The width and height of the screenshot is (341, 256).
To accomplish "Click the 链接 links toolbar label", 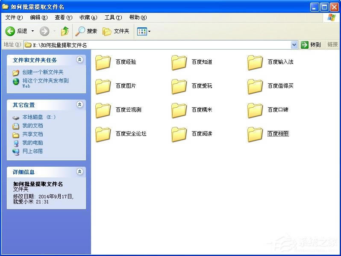I will coord(332,44).
